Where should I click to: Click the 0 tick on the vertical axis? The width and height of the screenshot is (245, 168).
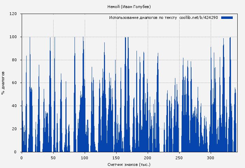click(15, 152)
